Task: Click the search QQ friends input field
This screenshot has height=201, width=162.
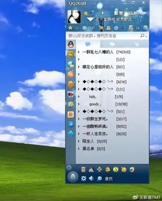Action: [103, 36]
